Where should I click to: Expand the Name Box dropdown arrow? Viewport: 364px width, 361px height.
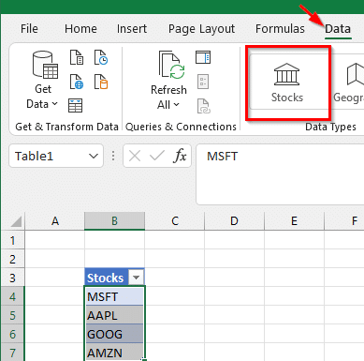[94, 156]
